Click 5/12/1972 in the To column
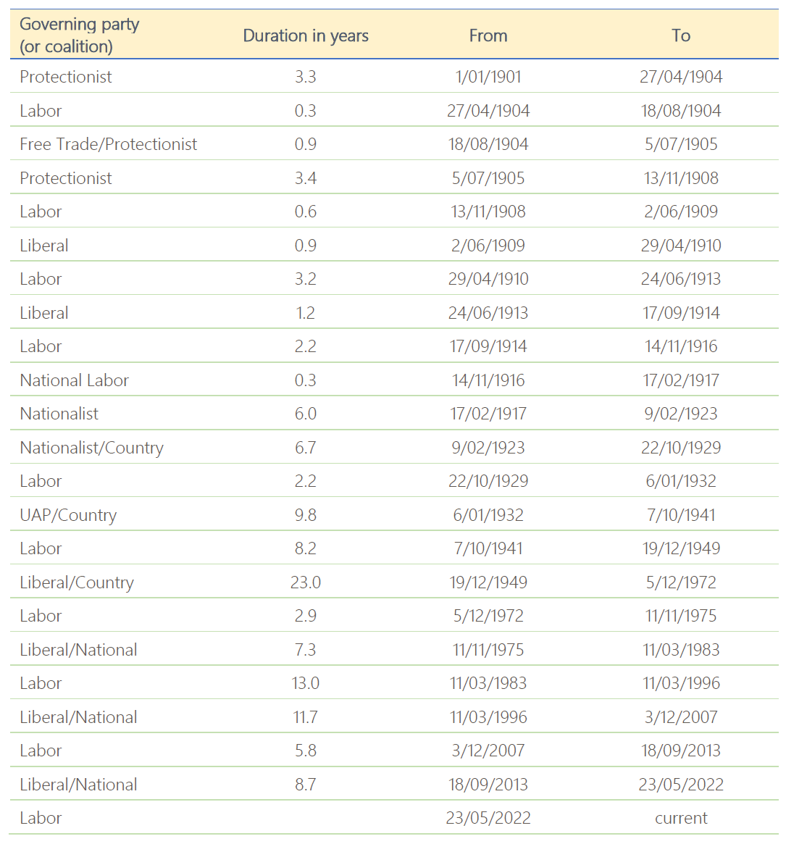Viewport: 786px width, 844px height. (680, 582)
